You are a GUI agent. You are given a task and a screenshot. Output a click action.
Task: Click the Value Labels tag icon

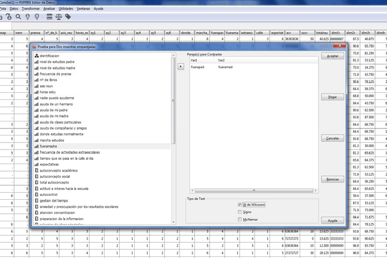68,17
